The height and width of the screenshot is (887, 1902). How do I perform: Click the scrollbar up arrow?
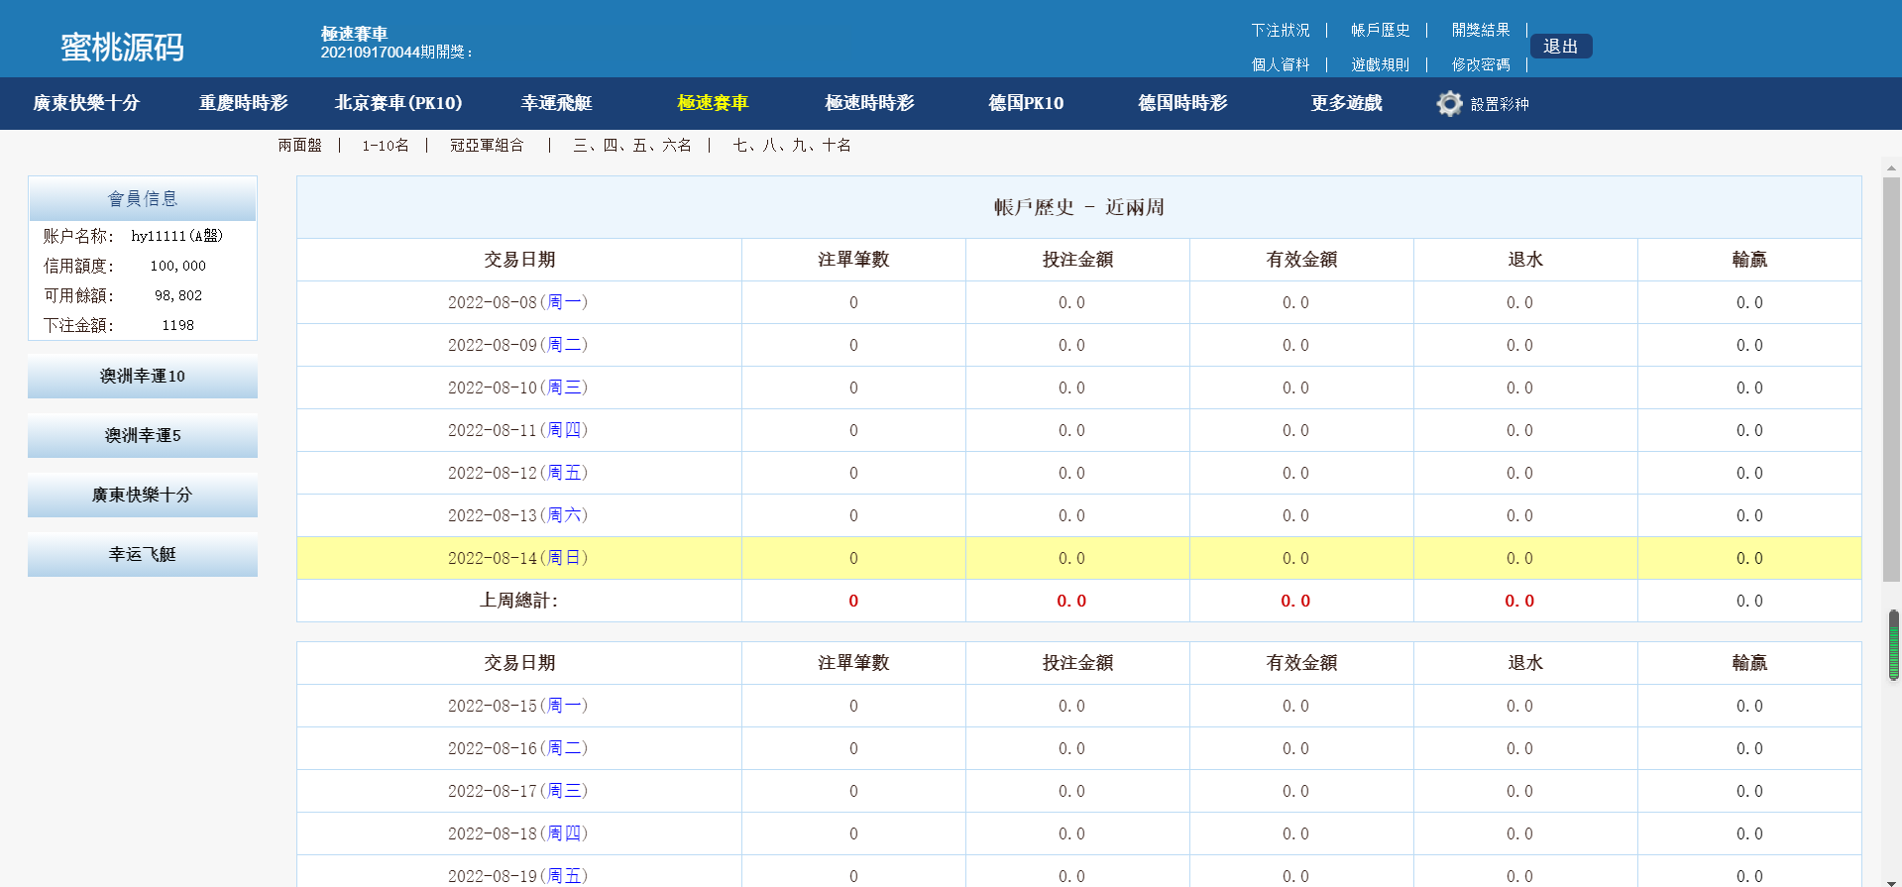[1891, 167]
